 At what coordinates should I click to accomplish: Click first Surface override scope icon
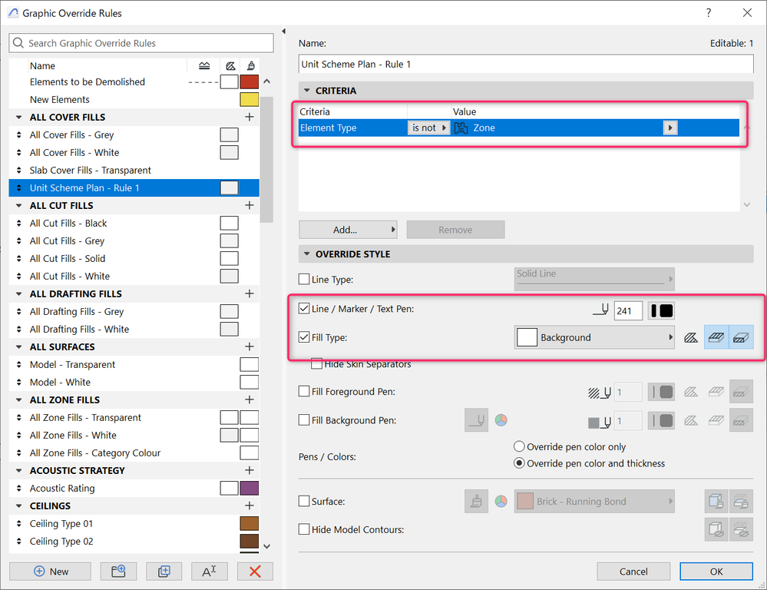point(716,502)
